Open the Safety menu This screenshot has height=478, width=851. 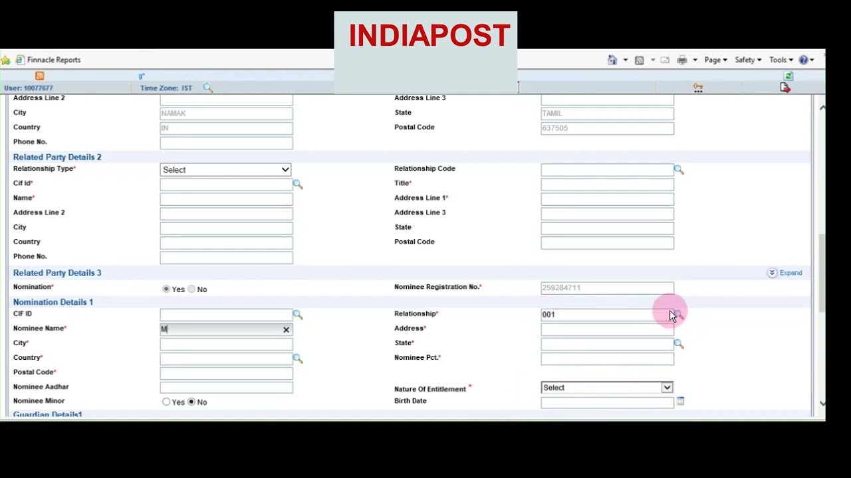tap(748, 60)
